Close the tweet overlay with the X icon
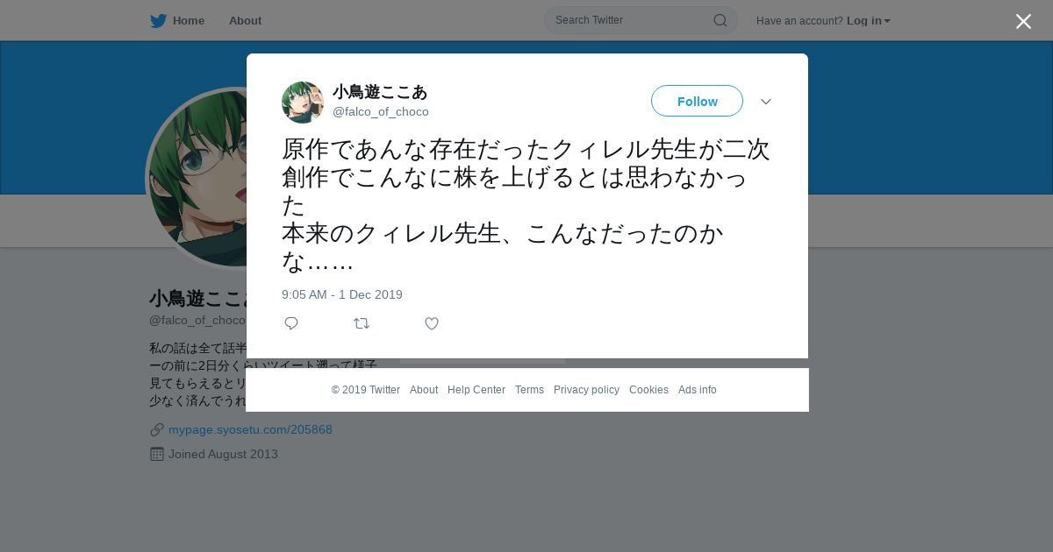 (1023, 21)
